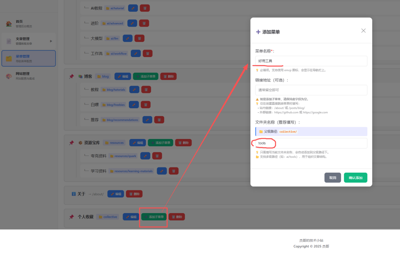Click the edit icon for 夸克资料 row
This screenshot has width=400, height=256.
pos(145,156)
